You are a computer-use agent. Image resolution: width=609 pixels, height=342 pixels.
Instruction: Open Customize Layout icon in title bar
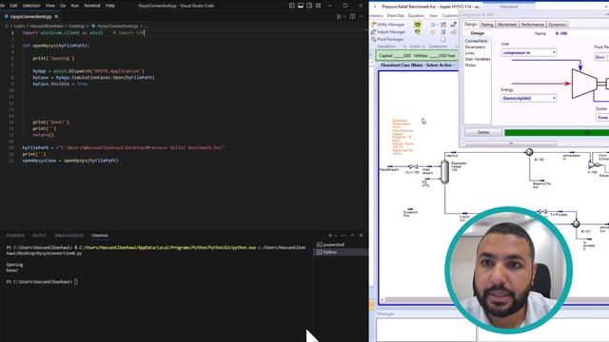point(319,6)
